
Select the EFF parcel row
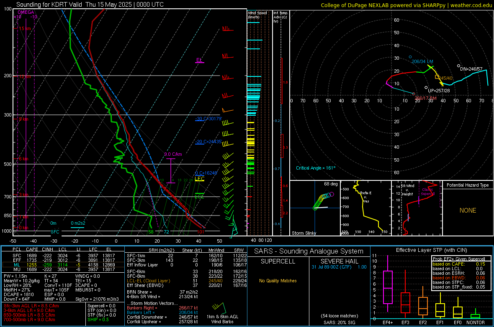tap(63, 260)
